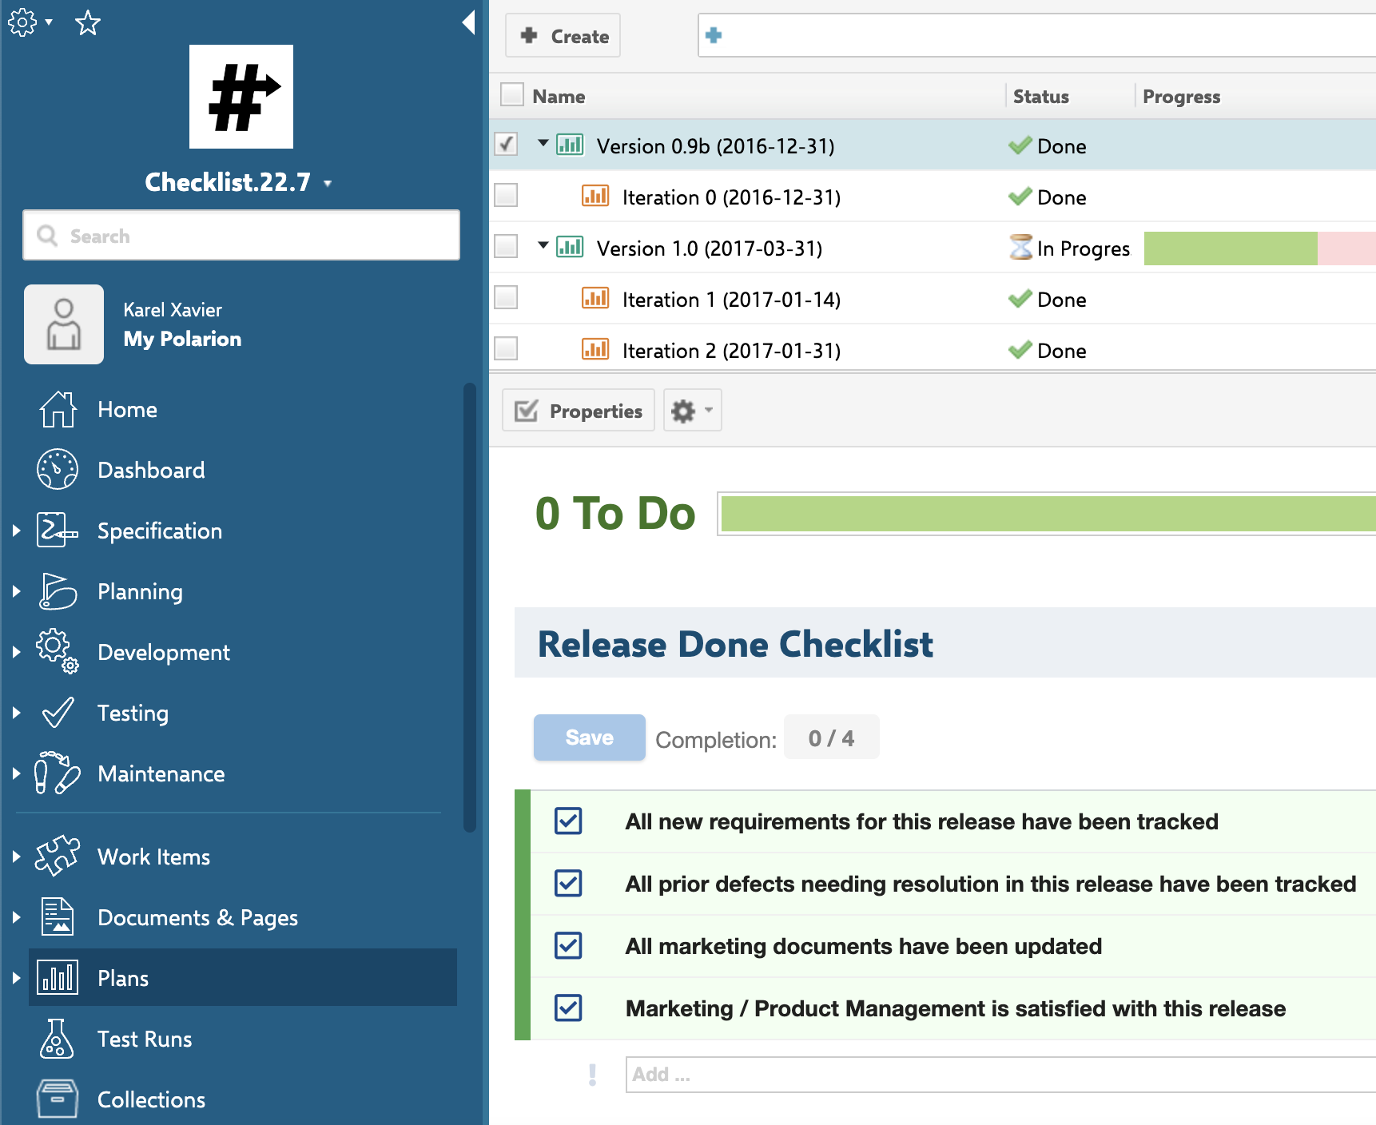Image resolution: width=1376 pixels, height=1125 pixels.
Task: Uncheck 'Marketing / Product Management' checklist item
Action: (568, 1008)
